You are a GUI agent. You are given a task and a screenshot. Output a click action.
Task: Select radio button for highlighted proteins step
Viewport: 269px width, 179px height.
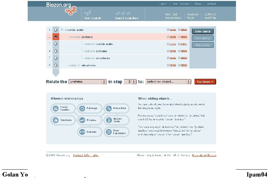pyautogui.click(x=56, y=37)
